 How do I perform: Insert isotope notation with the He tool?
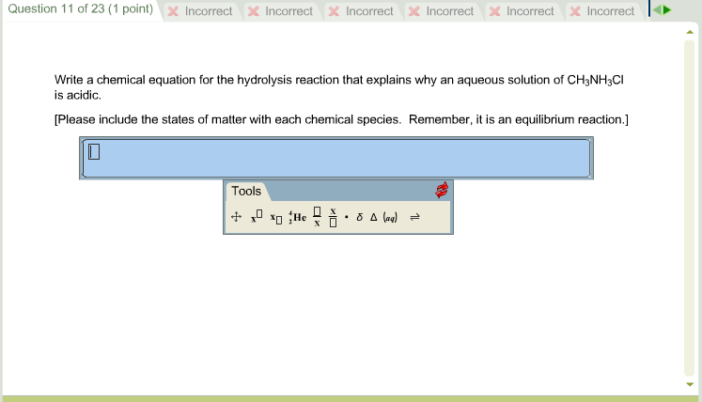(x=297, y=217)
